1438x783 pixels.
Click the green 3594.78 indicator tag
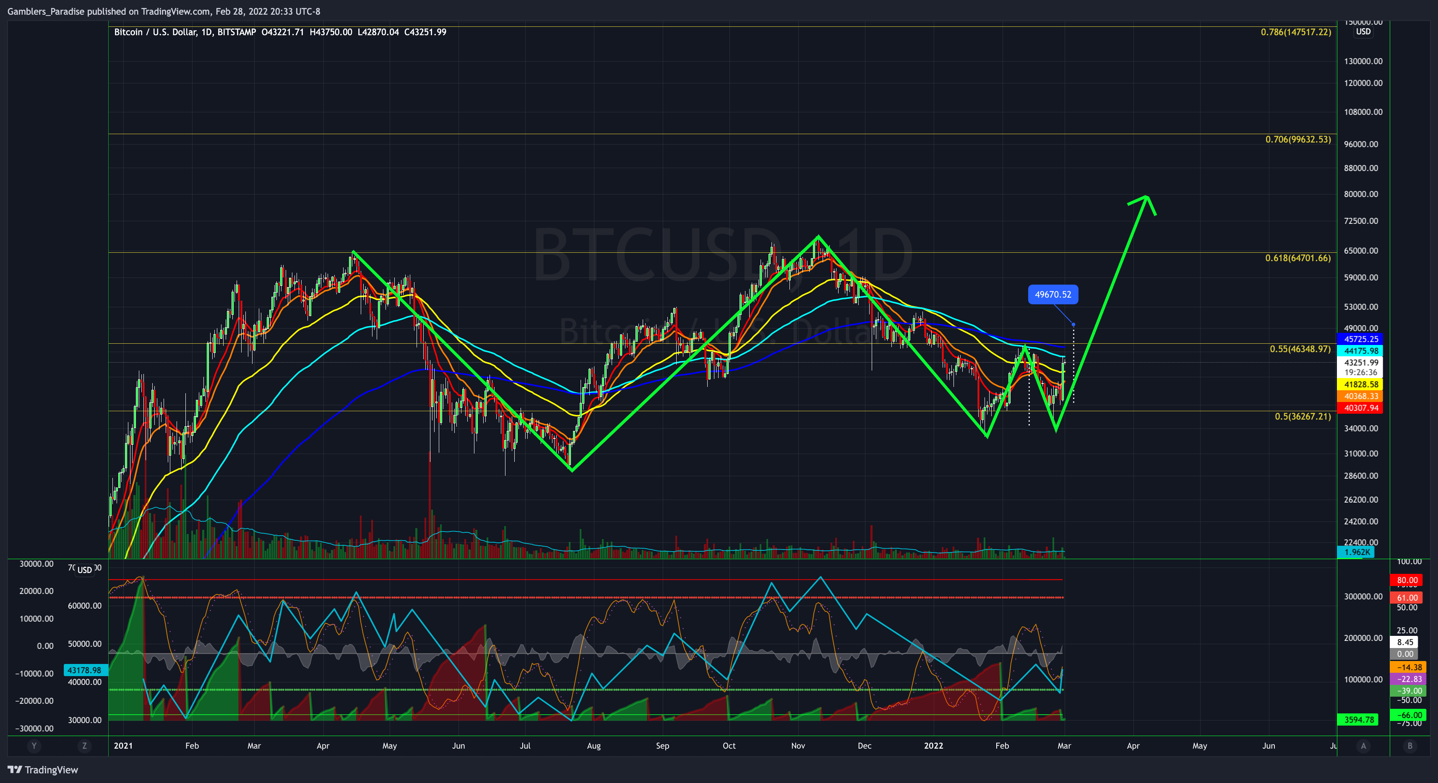(x=1357, y=720)
